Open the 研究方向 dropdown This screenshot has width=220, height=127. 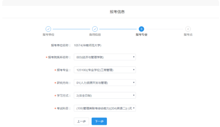(105, 83)
